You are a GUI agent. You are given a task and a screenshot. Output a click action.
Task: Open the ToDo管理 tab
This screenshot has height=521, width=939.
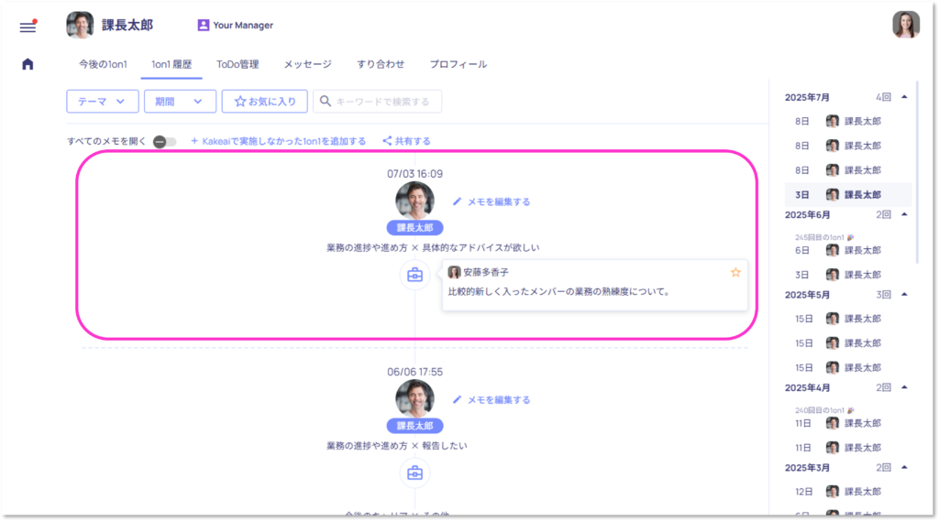click(238, 64)
